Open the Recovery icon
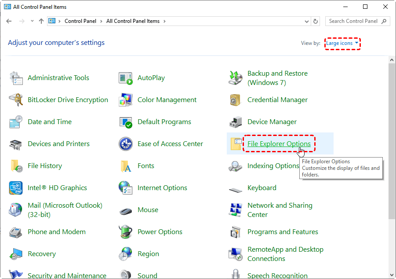396x279 pixels. 16,254
